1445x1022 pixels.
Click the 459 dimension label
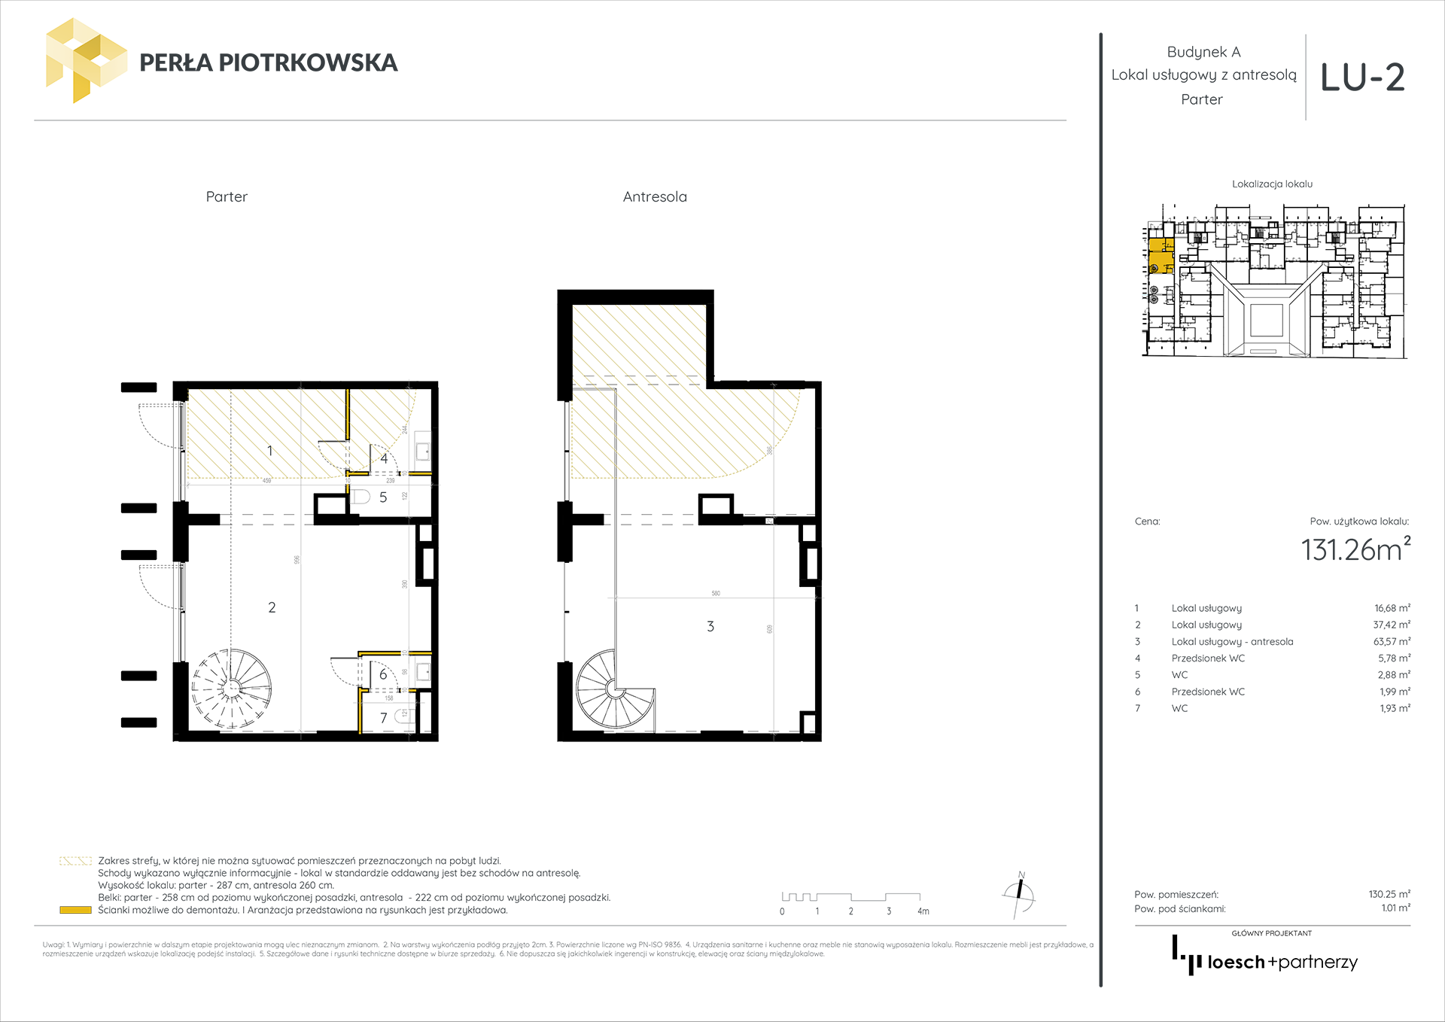(x=266, y=479)
